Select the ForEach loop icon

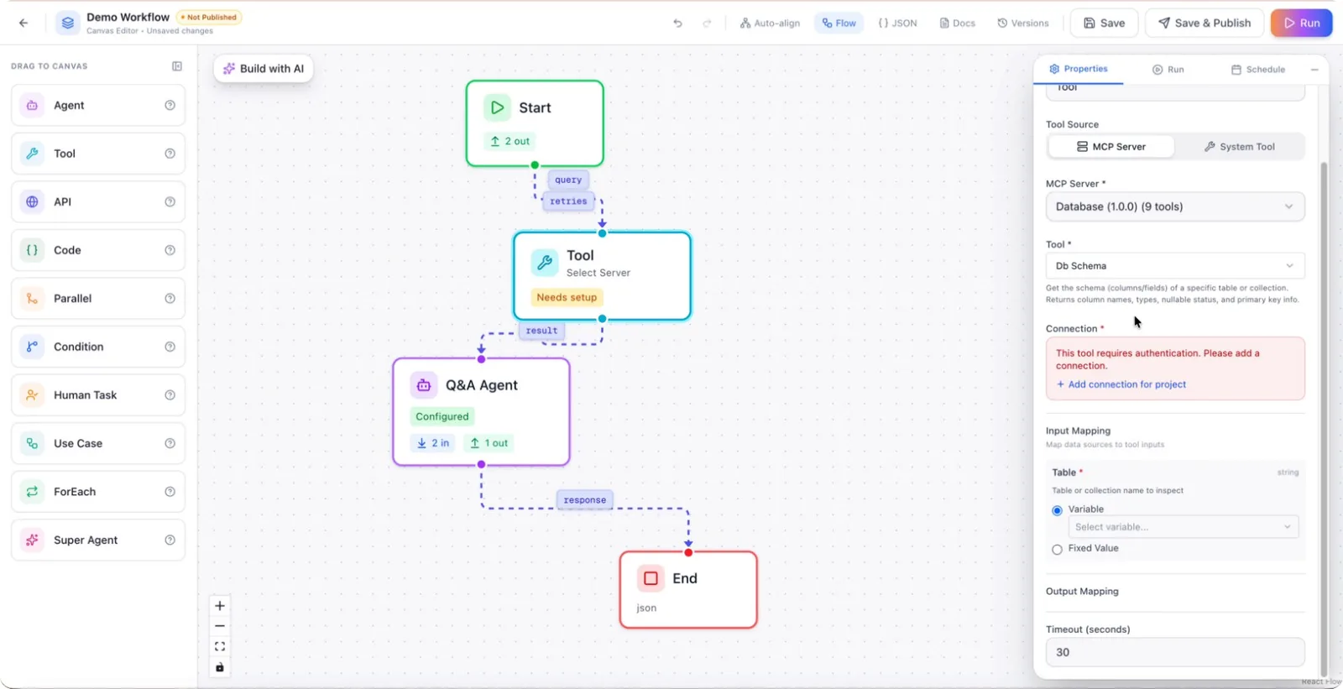(32, 492)
